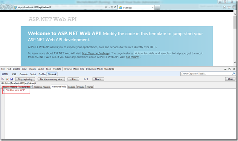
Task: Switch to the Profiler tab
Action: (x=42, y=74)
